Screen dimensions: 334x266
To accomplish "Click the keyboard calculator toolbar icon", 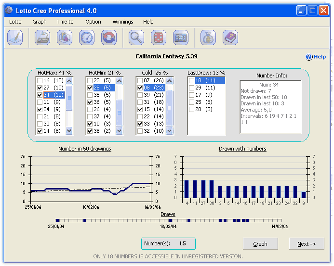I will coord(181,38).
